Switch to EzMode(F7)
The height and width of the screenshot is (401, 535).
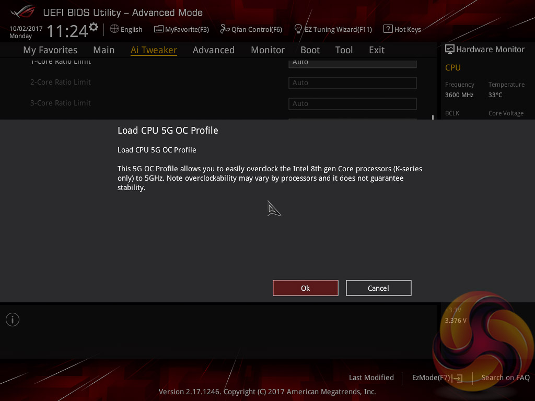pyautogui.click(x=431, y=378)
